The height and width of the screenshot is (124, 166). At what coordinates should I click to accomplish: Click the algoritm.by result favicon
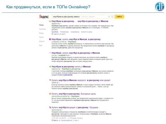pyautogui.click(x=50, y=21)
